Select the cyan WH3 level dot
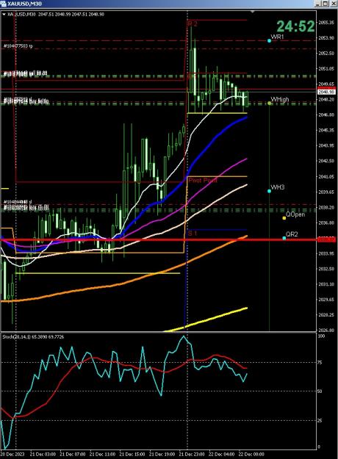The image size is (338, 459). pyautogui.click(x=269, y=191)
